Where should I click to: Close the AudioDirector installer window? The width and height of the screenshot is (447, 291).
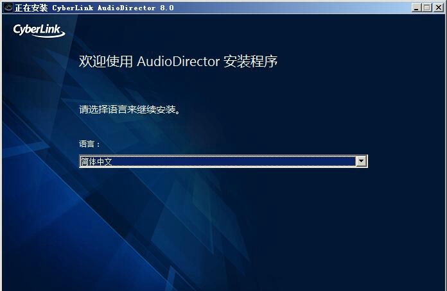[x=438, y=8]
